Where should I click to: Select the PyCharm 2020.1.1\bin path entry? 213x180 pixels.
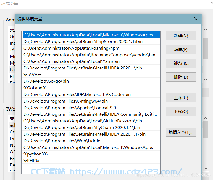click(91, 128)
